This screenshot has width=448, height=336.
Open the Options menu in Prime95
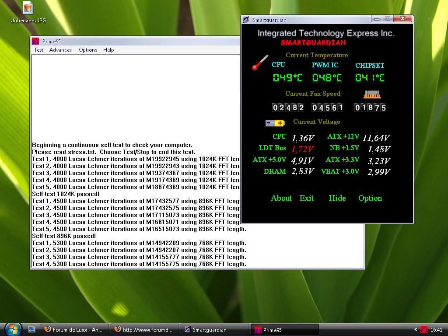click(88, 50)
